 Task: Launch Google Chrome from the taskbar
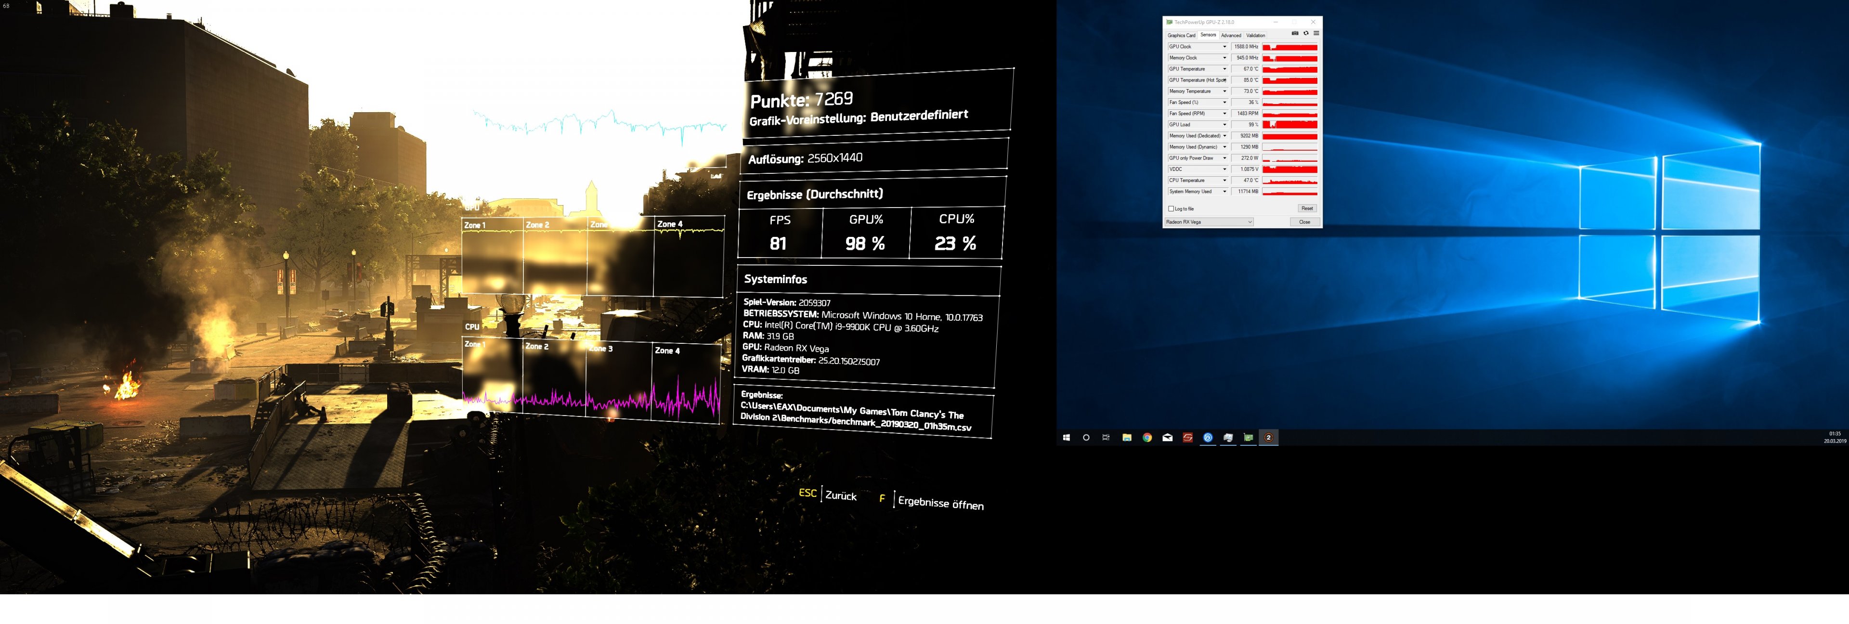[x=1147, y=437]
